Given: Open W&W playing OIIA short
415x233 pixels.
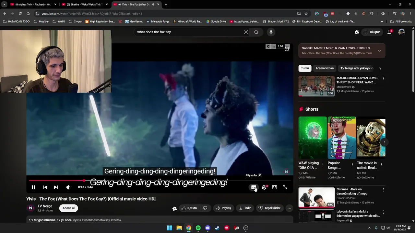Looking at the screenshot, I should coord(313,138).
